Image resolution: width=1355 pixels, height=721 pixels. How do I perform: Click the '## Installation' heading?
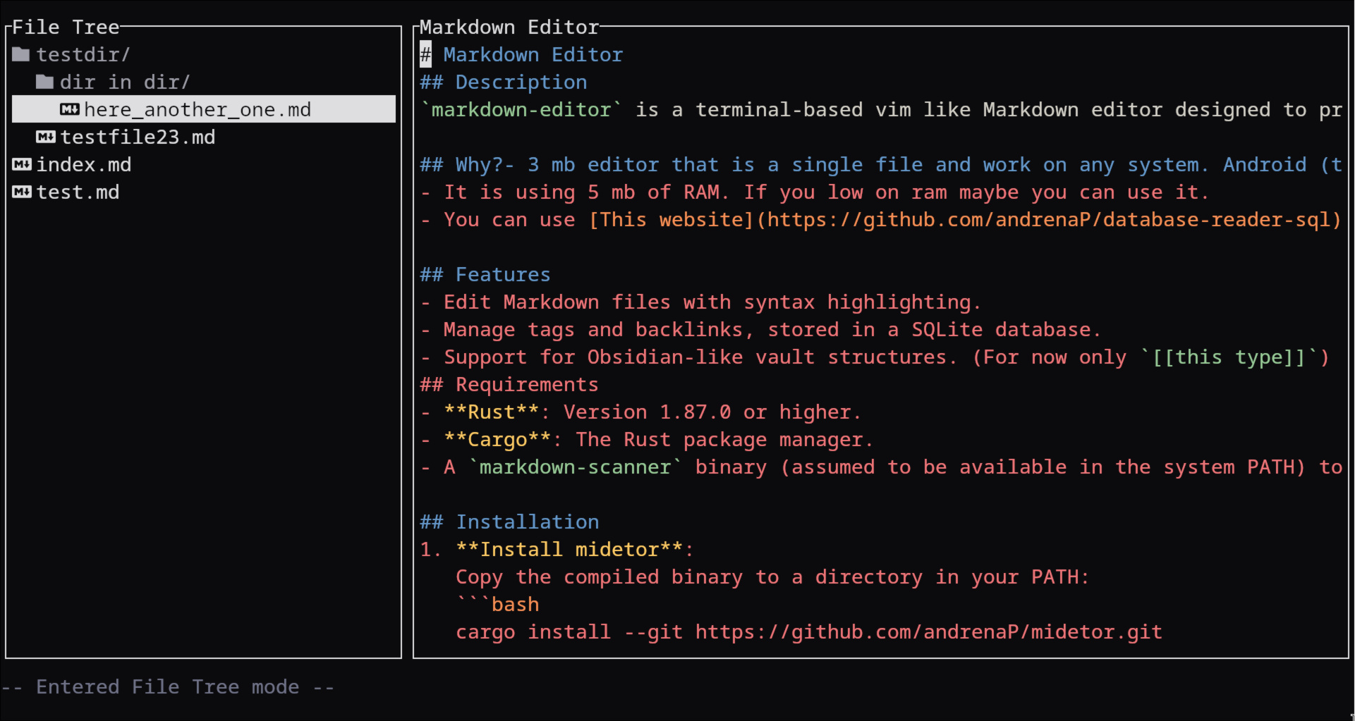(x=509, y=522)
